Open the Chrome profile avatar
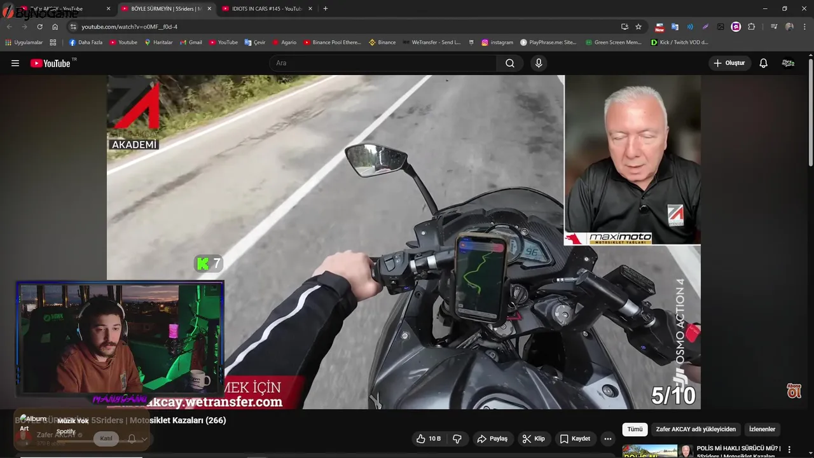 (x=789, y=27)
